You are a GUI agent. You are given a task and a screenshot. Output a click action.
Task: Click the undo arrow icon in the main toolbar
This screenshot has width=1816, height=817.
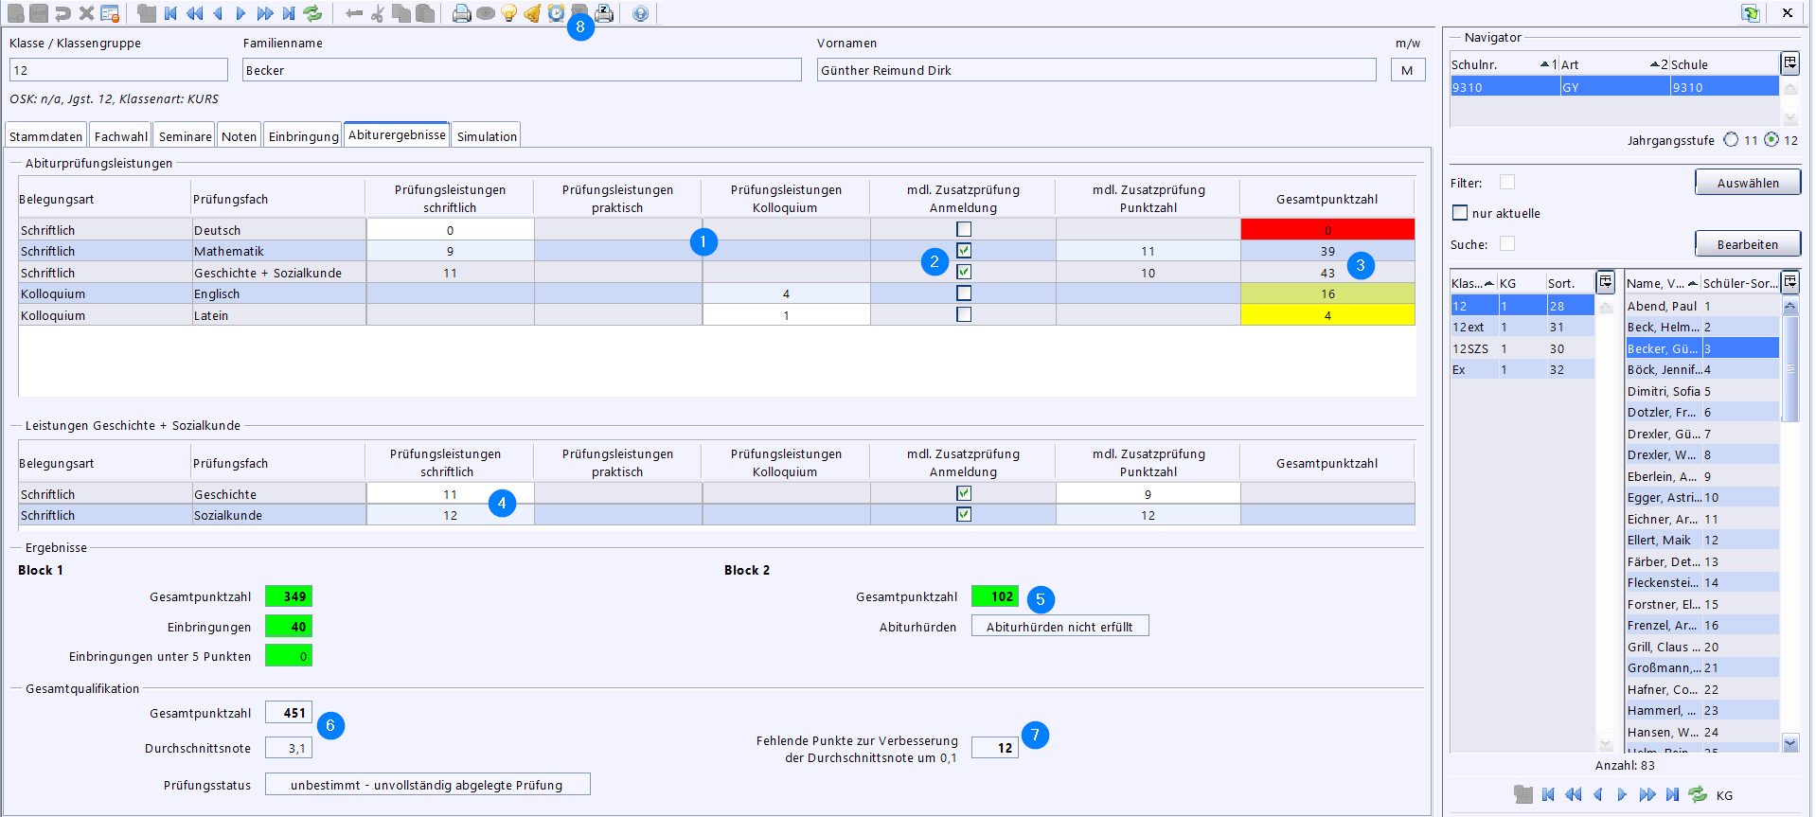click(x=62, y=13)
